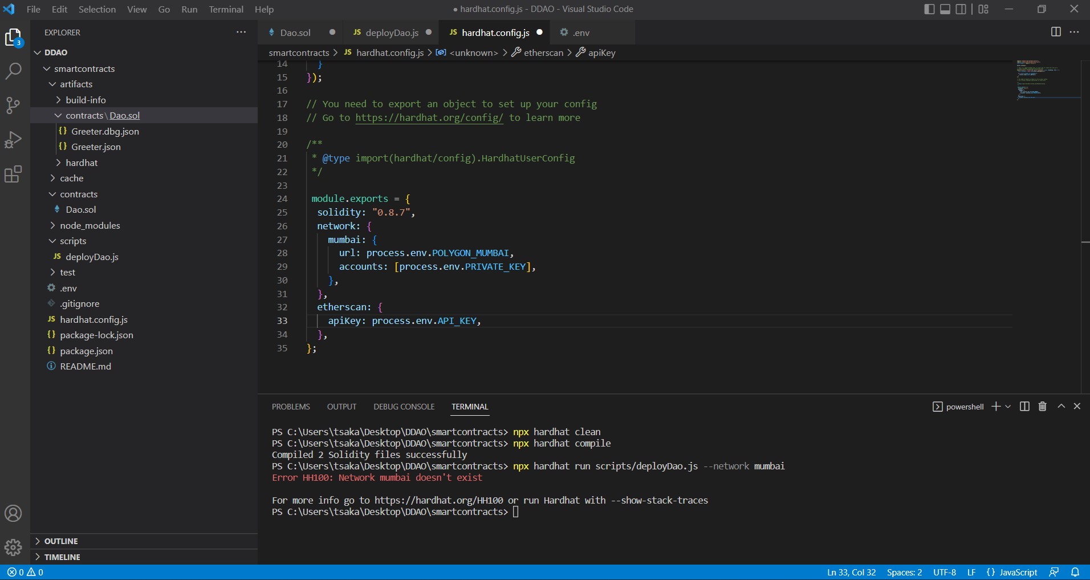Click the Spaces: 2 indentation selector
Screen dimensions: 1090x580
(x=904, y=572)
